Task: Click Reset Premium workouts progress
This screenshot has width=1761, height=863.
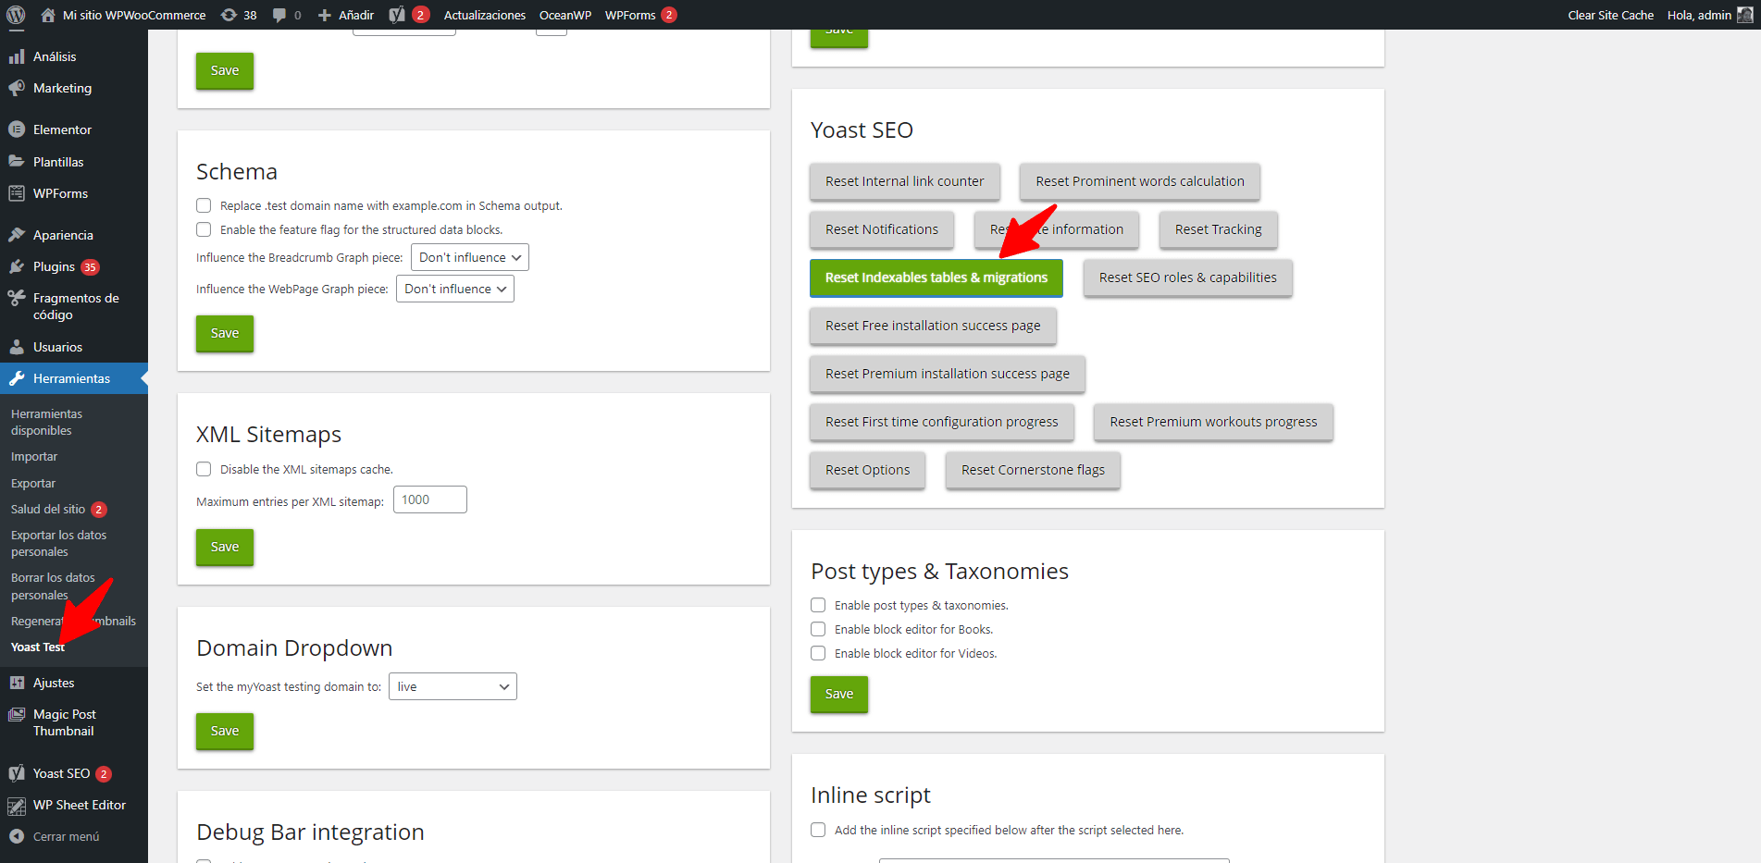Action: (1214, 422)
